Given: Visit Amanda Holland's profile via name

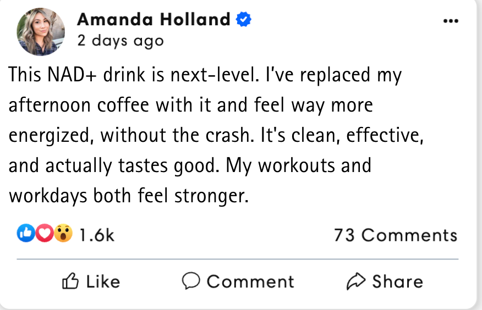Looking at the screenshot, I should (x=154, y=20).
